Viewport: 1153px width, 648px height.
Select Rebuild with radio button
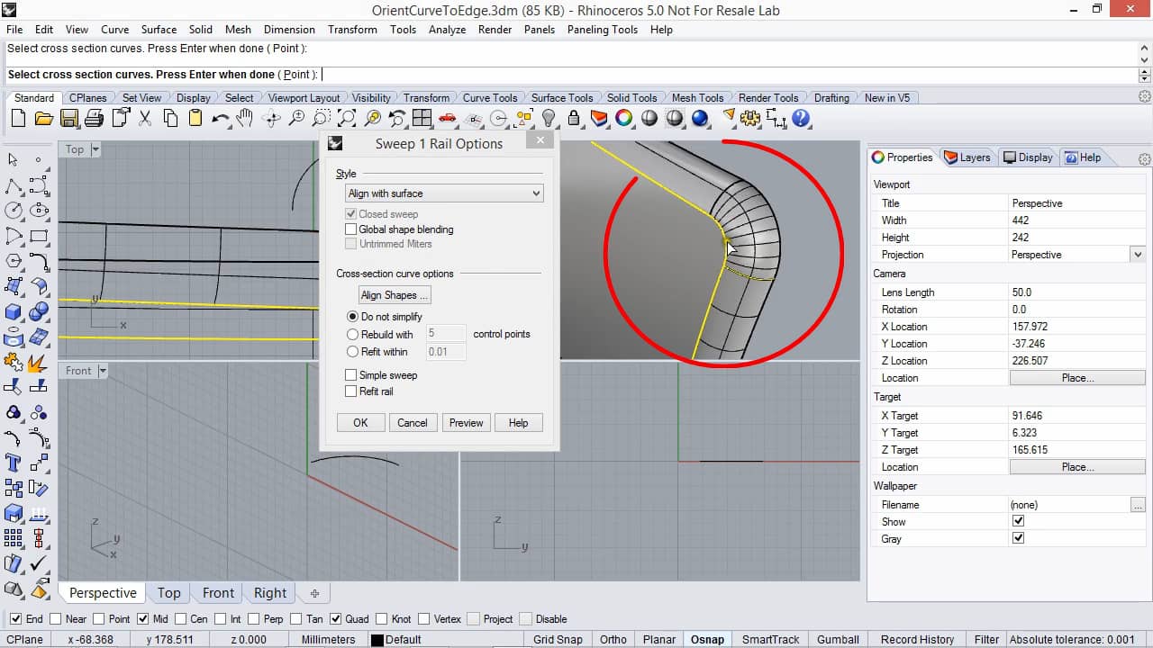click(x=353, y=335)
